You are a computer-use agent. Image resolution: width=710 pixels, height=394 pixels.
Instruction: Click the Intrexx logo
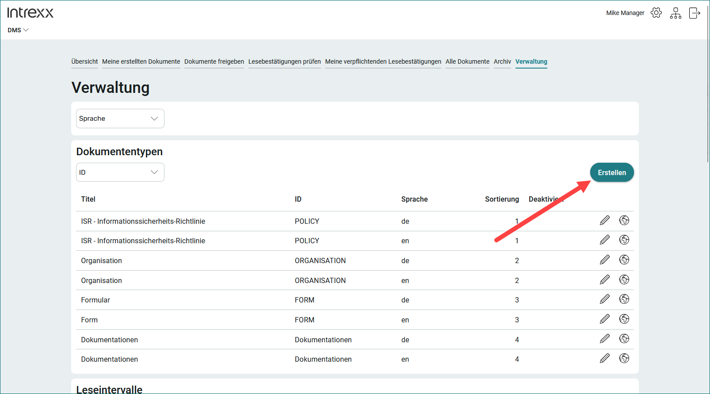[30, 12]
